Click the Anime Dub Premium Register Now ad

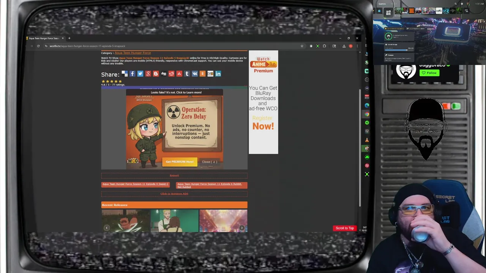(264, 102)
